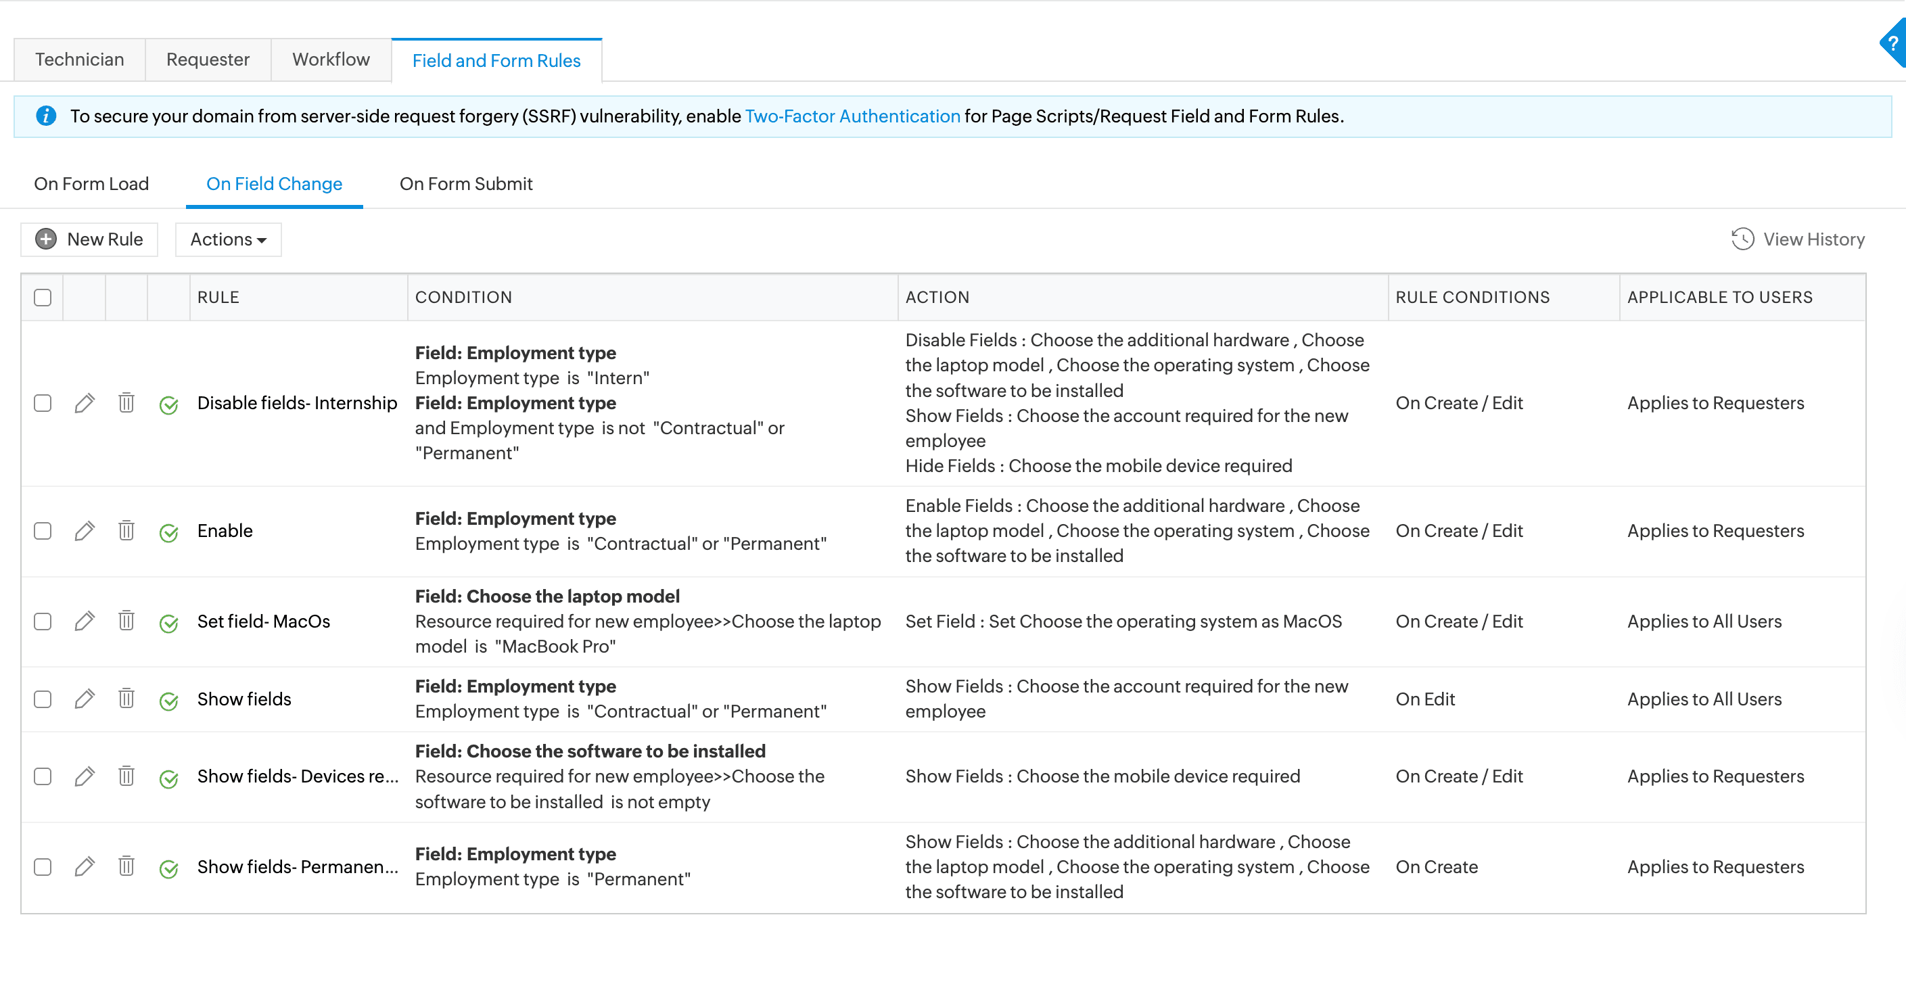Open the Enable rule name

[x=225, y=532]
